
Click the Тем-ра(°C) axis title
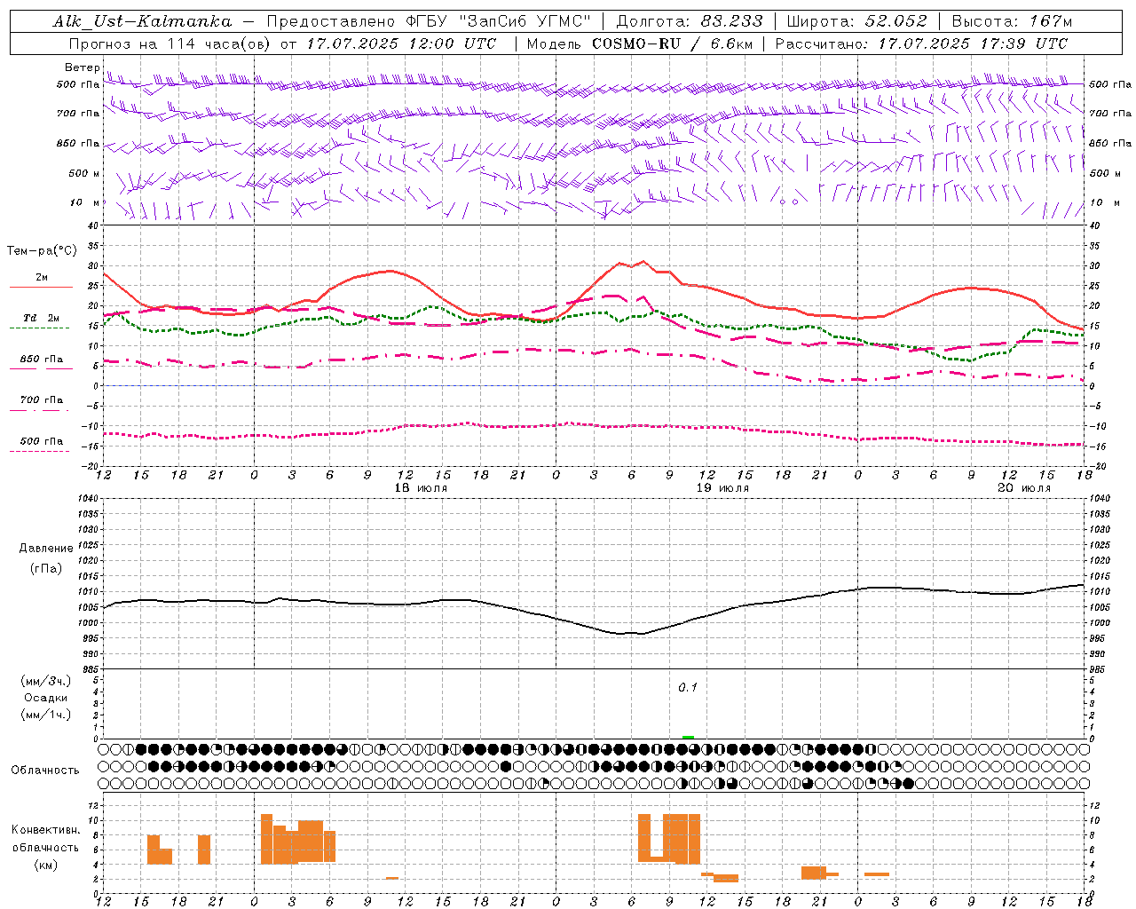point(42,251)
